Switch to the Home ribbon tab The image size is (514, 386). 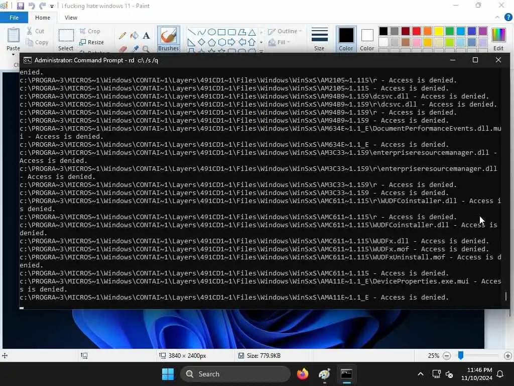click(x=43, y=18)
